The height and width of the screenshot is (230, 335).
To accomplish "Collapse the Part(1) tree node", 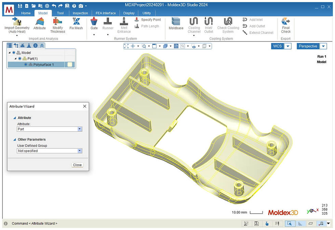I will click(x=15, y=59).
